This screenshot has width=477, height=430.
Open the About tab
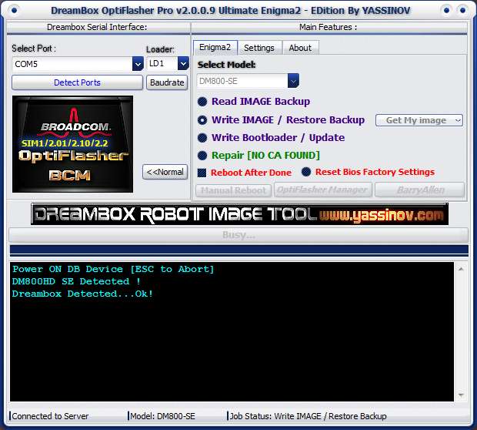tap(300, 48)
